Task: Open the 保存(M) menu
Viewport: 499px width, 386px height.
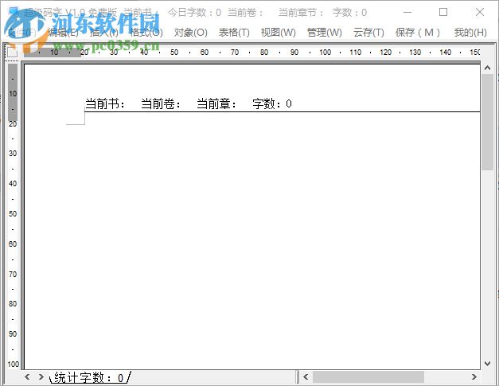Action: 418,33
